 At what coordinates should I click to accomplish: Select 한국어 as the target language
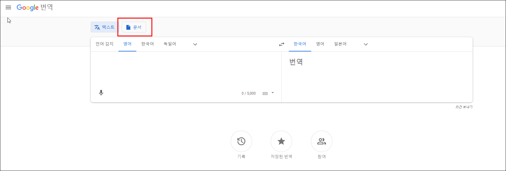tap(300, 44)
